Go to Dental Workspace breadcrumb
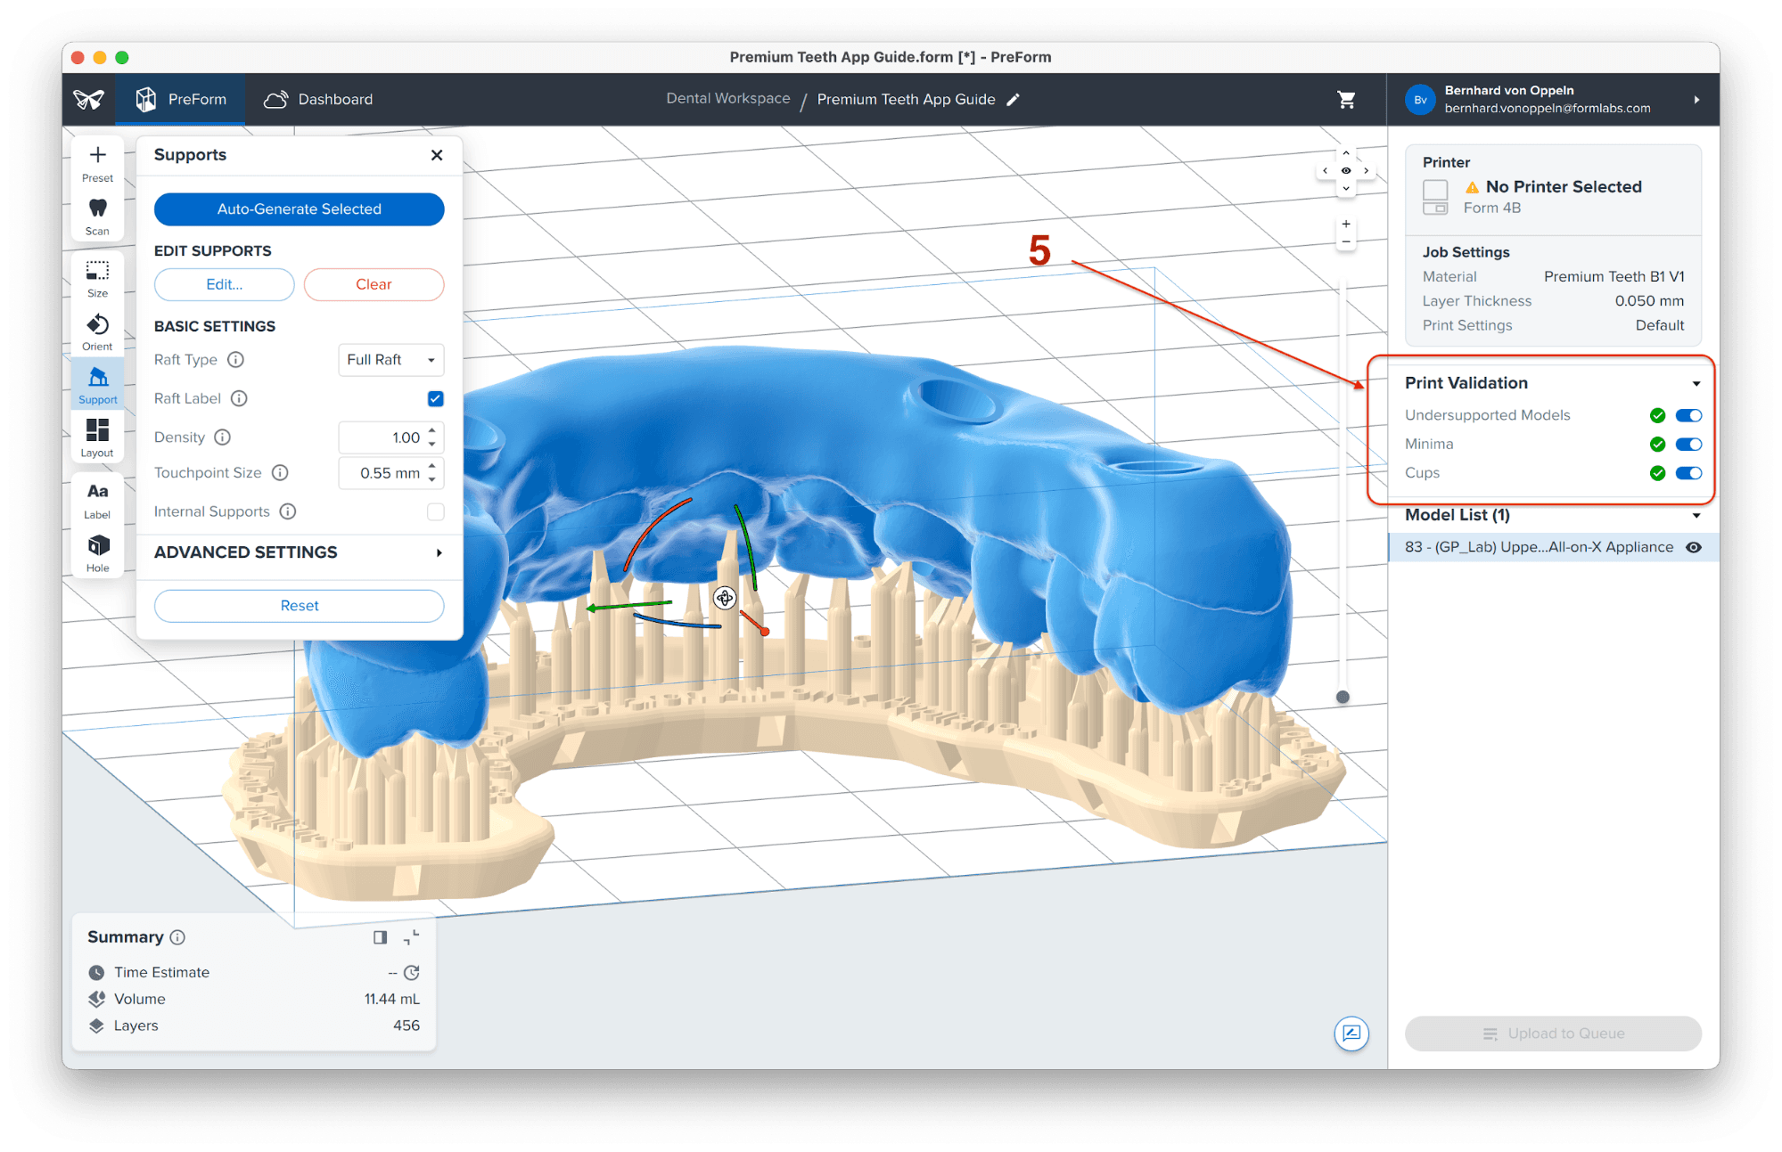The height and width of the screenshot is (1152, 1782). pyautogui.click(x=727, y=99)
